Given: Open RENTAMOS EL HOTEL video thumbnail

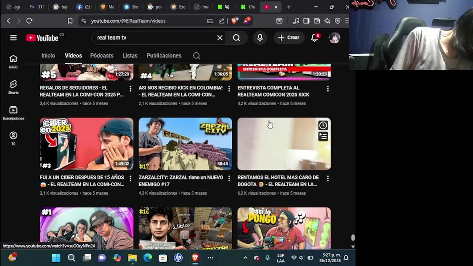Looking at the screenshot, I should tap(284, 144).
